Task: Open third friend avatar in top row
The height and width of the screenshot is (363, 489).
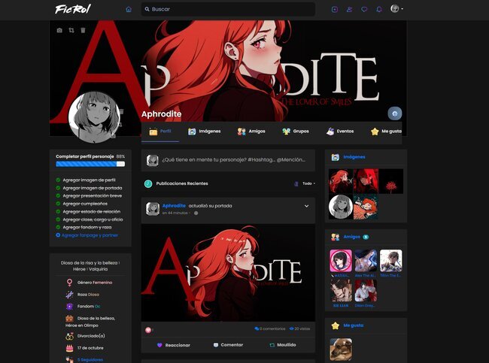Action: click(x=391, y=261)
